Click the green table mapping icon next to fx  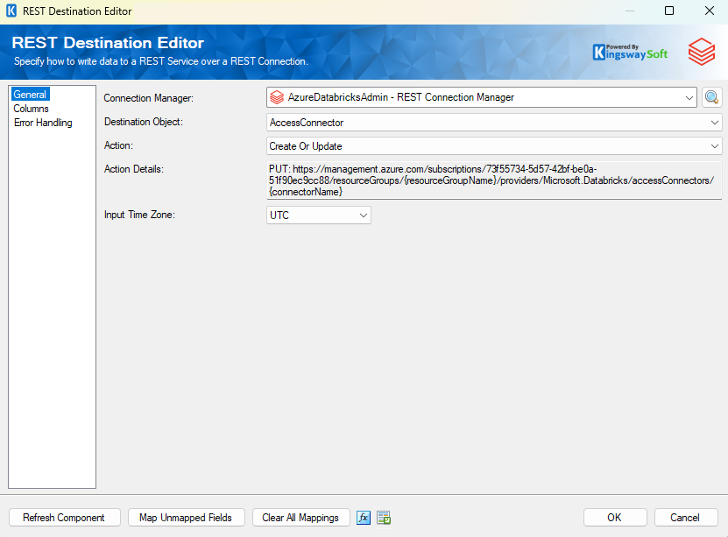pos(384,518)
